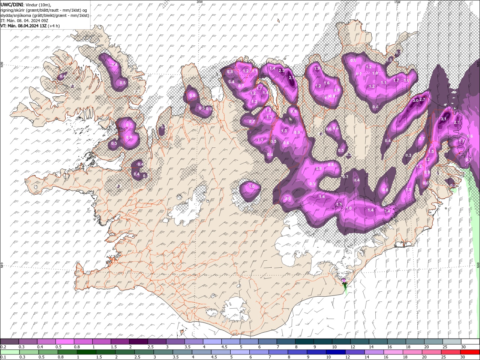Select the 'rigning/skúrir (grænt/blátt/rautt - mm/1klst) og' legend line
Image resolution: width=480 pixels, height=360 pixels.
coord(44,10)
